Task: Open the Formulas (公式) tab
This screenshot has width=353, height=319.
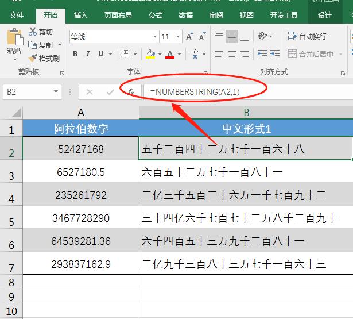Action: tap(156, 16)
